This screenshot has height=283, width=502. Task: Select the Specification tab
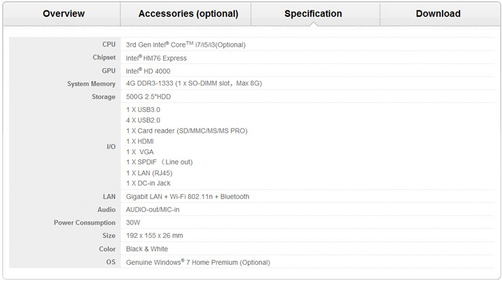point(313,14)
